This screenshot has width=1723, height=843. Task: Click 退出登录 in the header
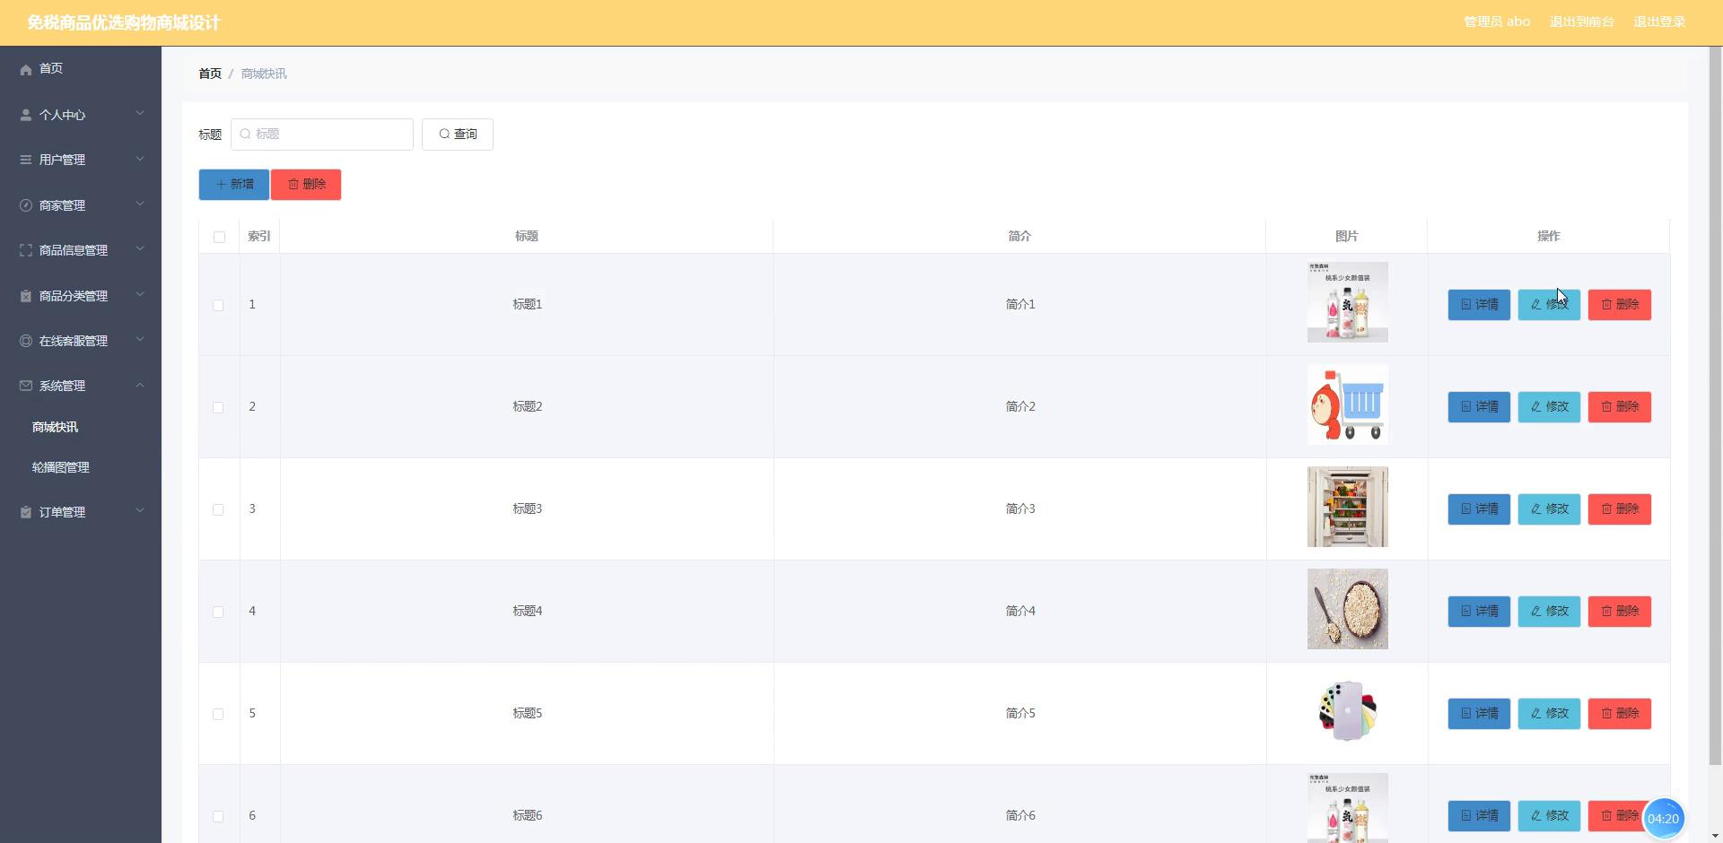(x=1659, y=22)
